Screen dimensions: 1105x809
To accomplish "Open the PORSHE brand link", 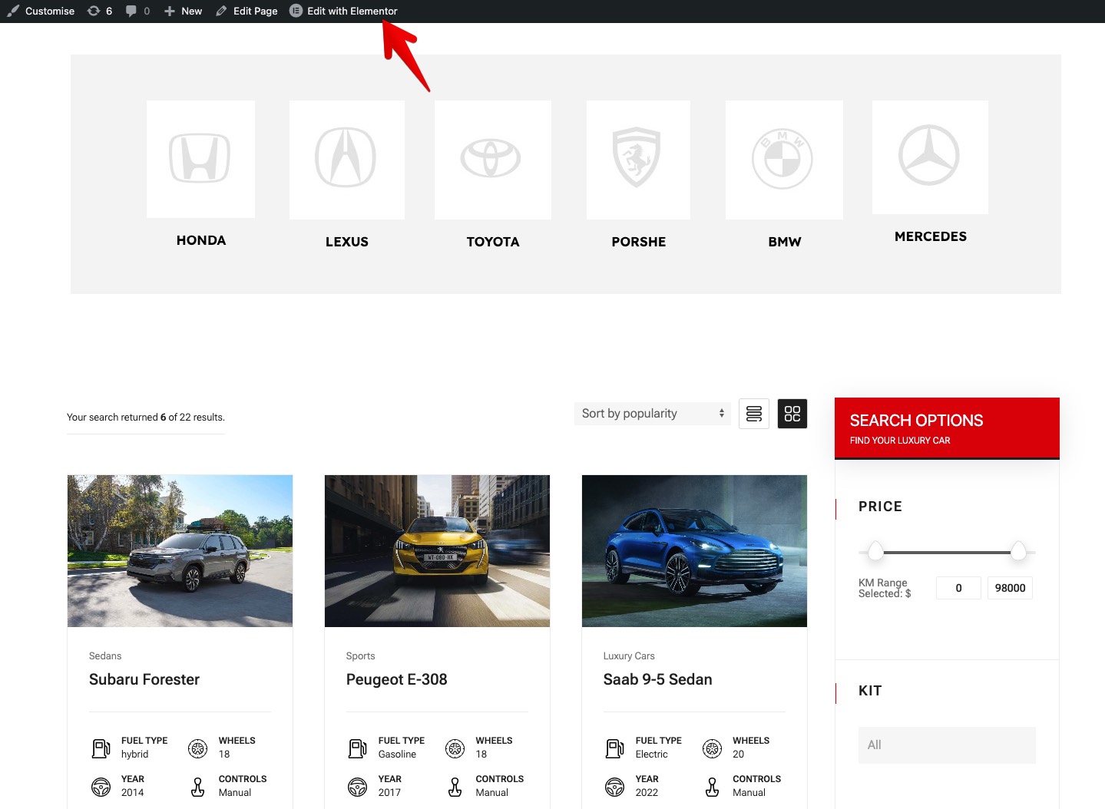I will click(639, 242).
